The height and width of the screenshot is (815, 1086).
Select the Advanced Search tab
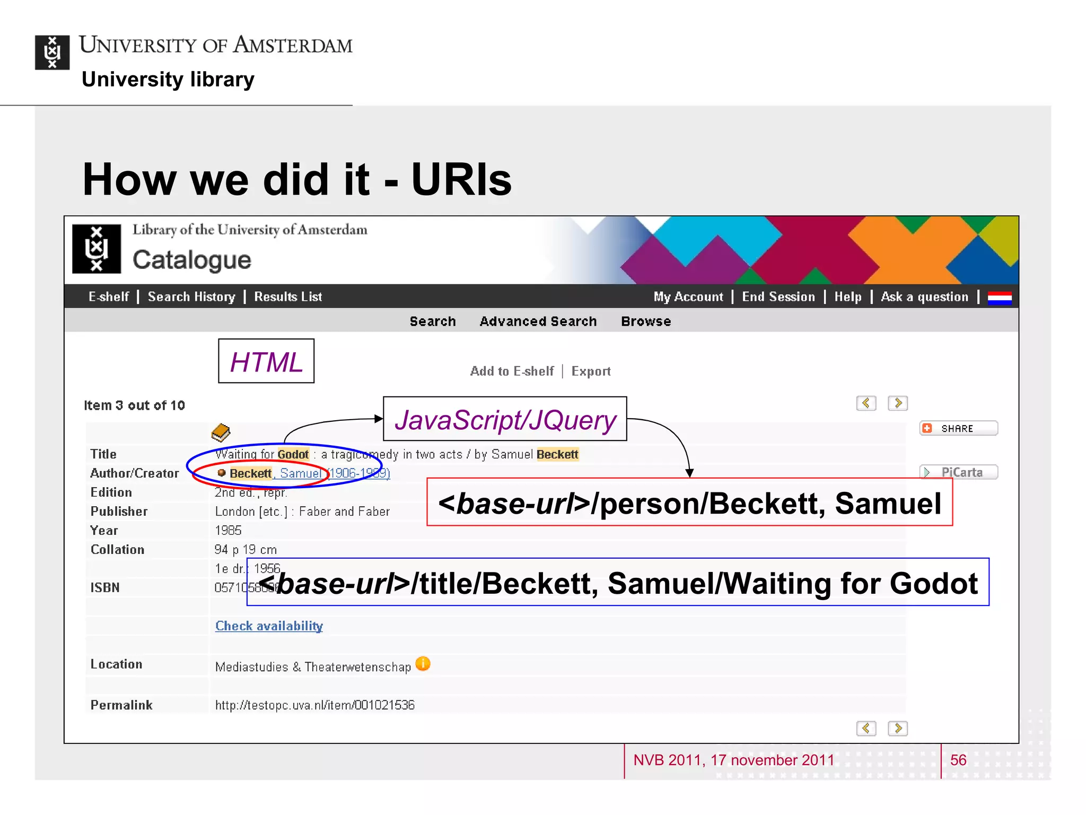point(538,322)
